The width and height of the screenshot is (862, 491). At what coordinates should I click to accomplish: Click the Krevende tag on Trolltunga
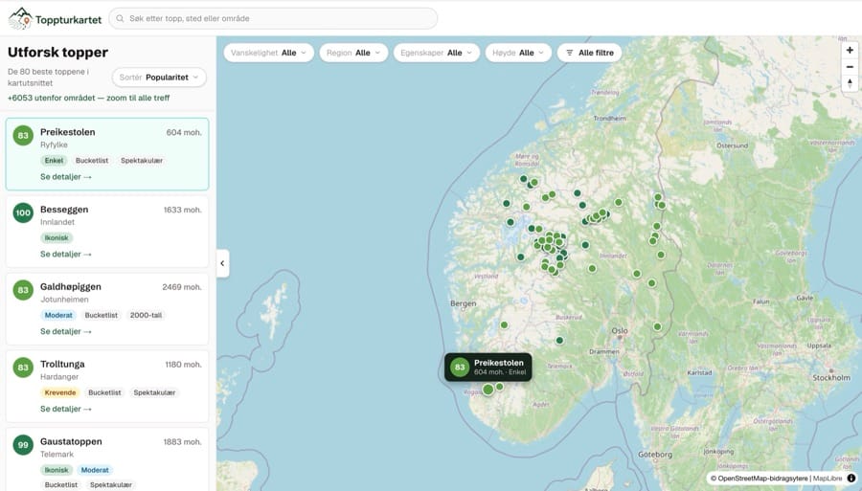pos(60,393)
